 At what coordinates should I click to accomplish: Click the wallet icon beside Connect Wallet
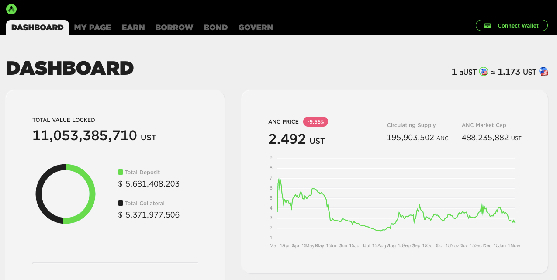point(488,25)
